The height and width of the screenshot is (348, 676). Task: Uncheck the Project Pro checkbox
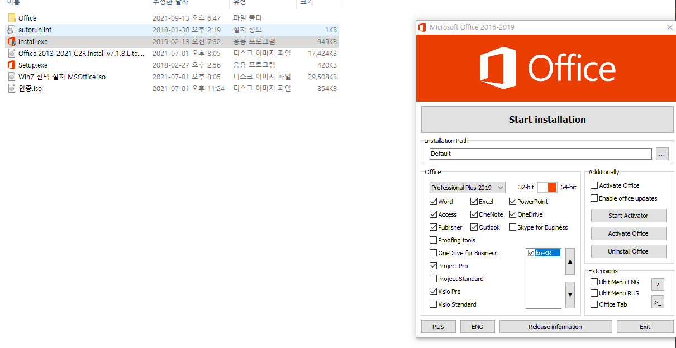point(434,266)
